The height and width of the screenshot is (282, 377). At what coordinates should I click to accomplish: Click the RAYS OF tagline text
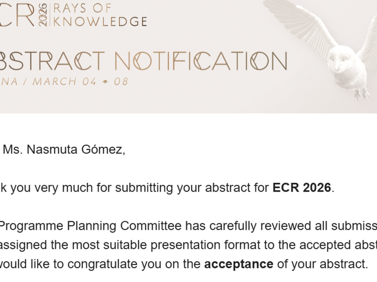(82, 8)
